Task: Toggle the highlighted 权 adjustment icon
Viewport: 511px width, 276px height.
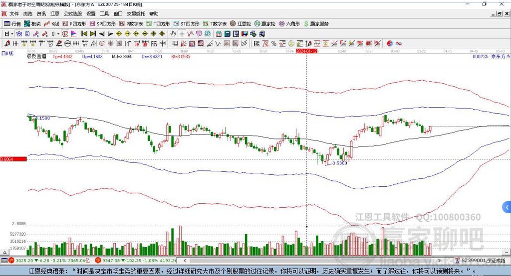Action: coord(65,34)
